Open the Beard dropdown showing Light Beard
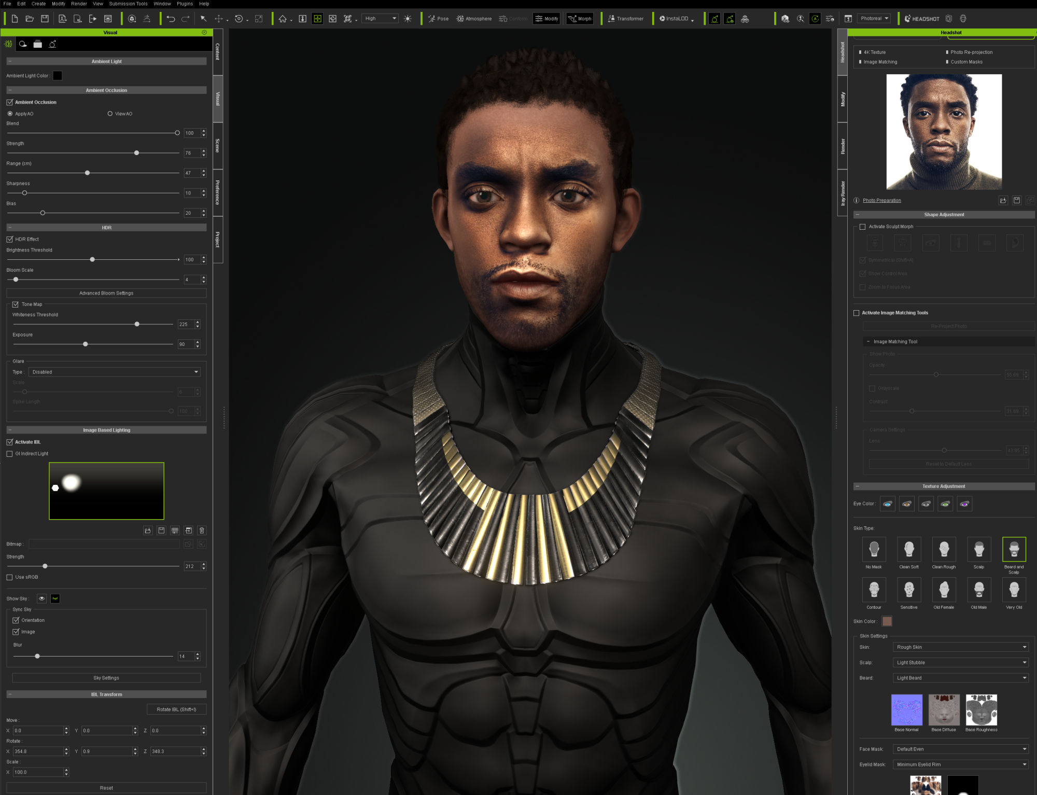 pos(961,678)
